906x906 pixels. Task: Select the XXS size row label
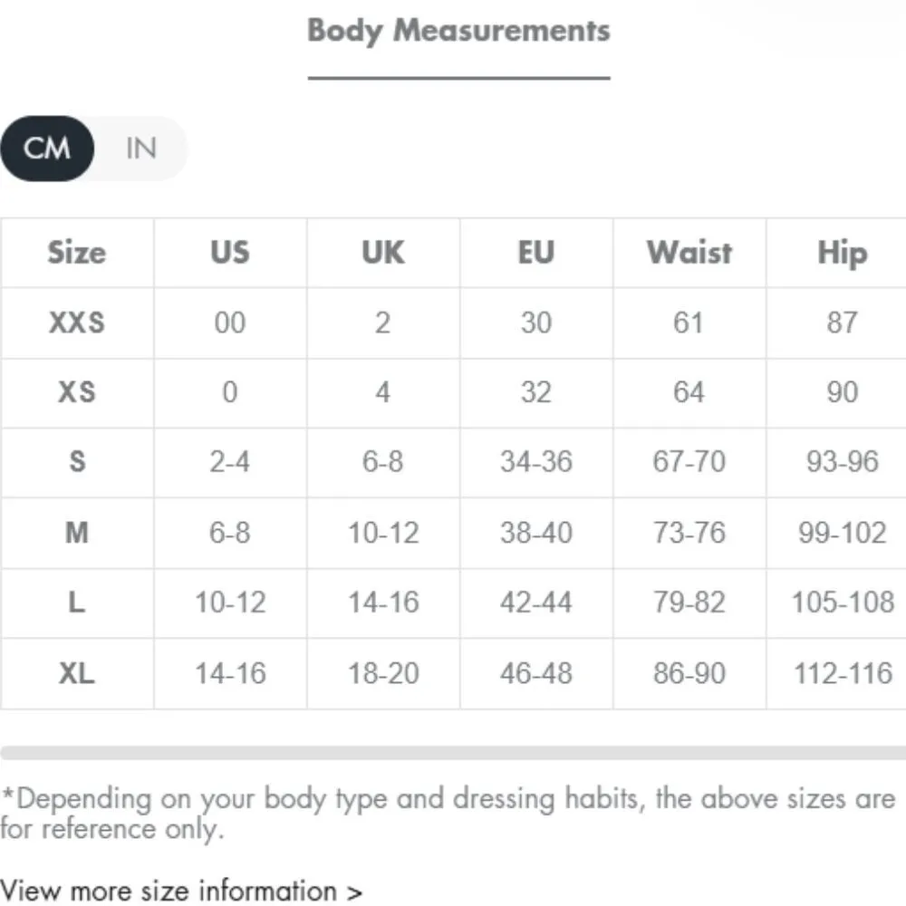click(x=77, y=323)
